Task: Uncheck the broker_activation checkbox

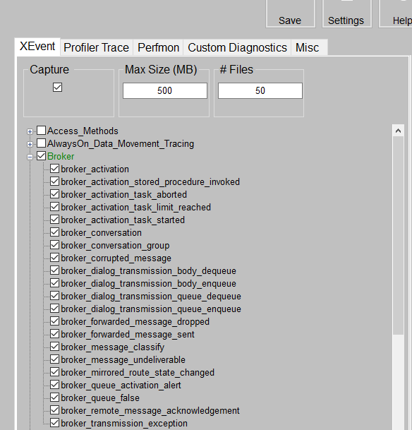Action: coord(55,168)
